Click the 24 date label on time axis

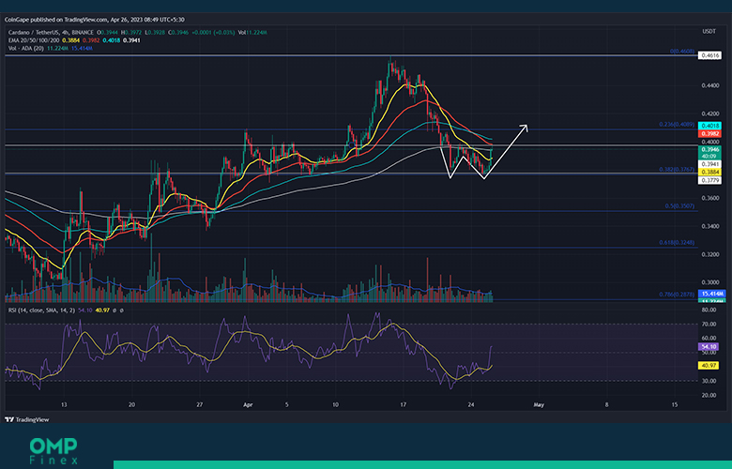[x=471, y=404]
